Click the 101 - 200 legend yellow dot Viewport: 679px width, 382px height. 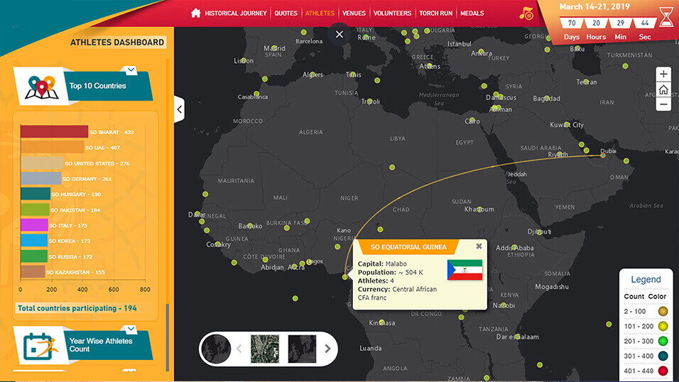pos(663,326)
